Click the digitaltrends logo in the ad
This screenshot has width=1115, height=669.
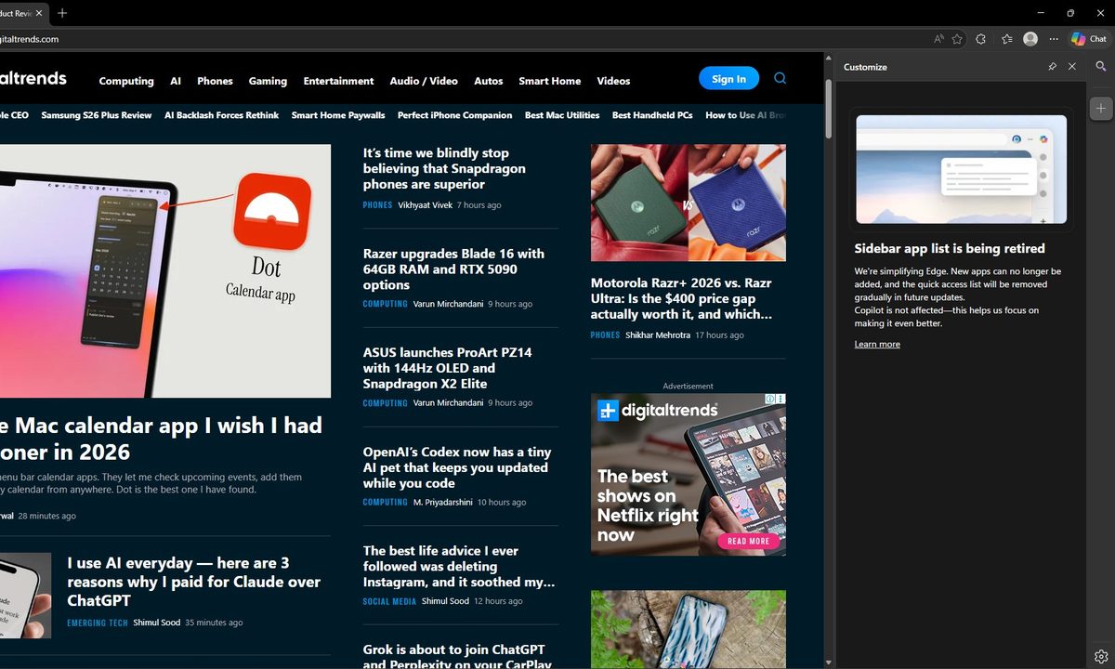658,410
